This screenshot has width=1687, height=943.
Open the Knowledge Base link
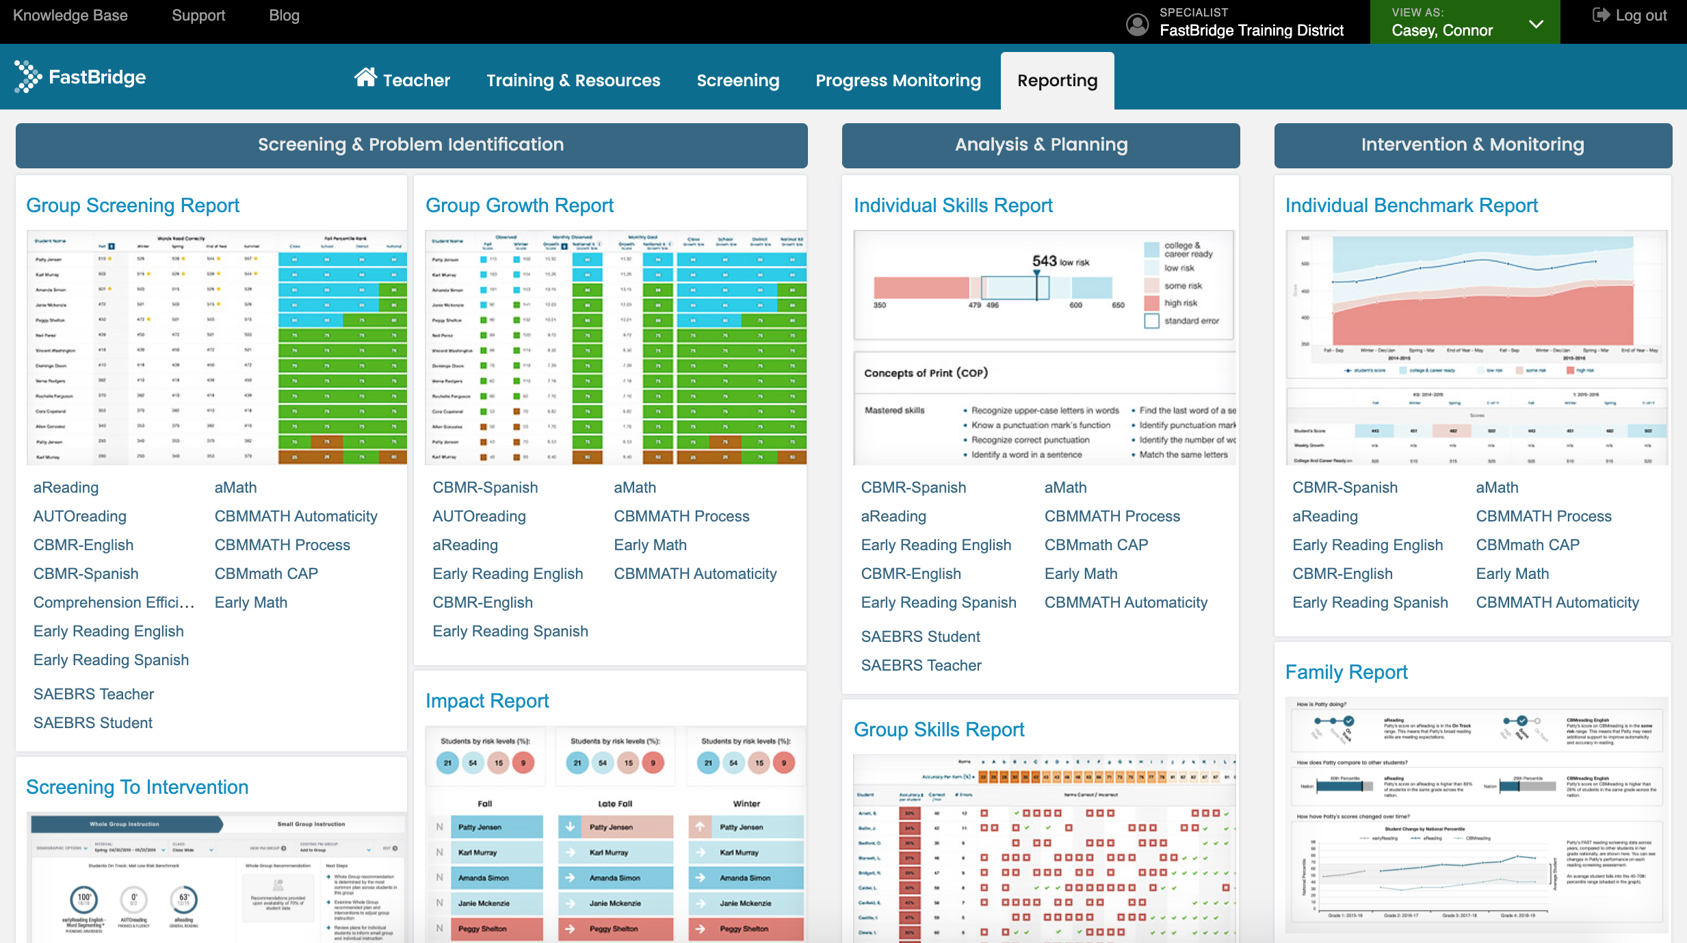[70, 15]
